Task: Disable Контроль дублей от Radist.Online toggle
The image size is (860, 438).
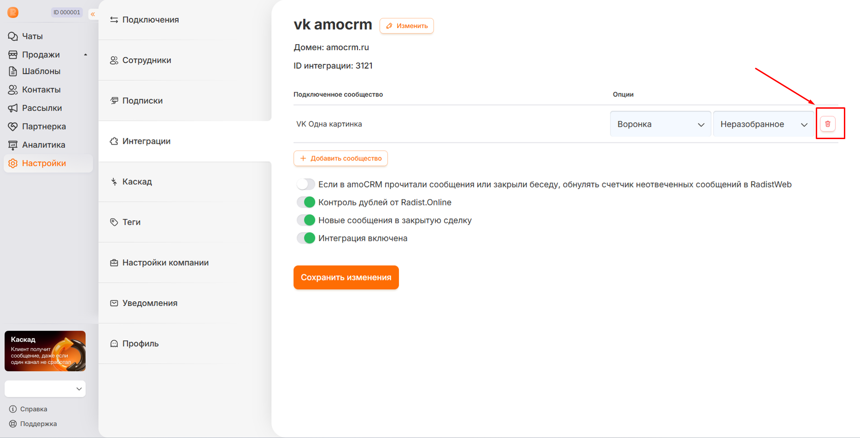Action: (x=306, y=202)
